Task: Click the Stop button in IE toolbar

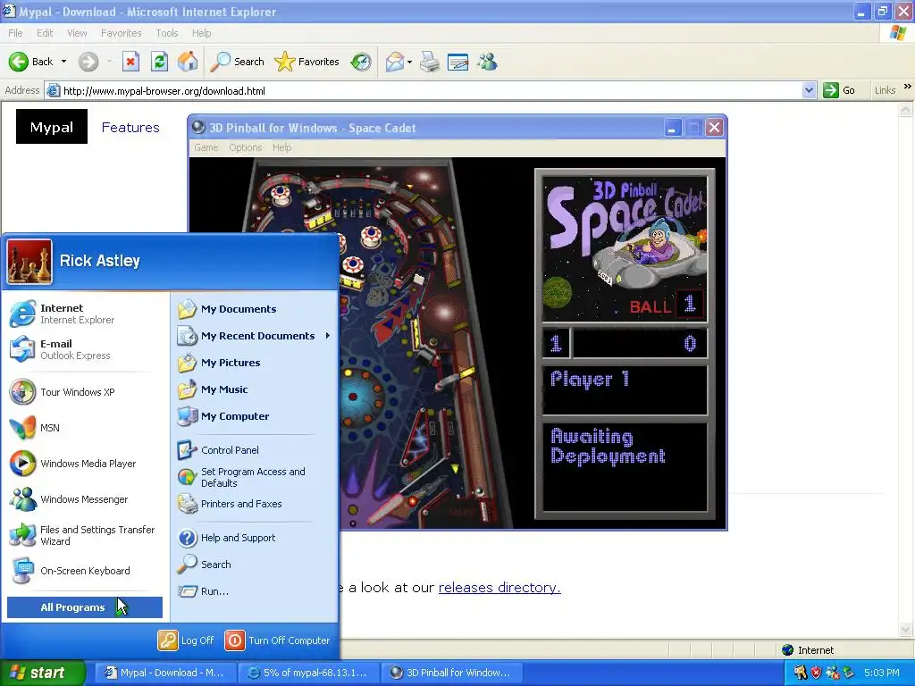Action: tap(130, 62)
